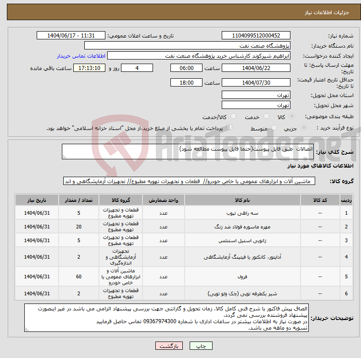
Task: Click the price validity date 1404/07/30
Action: [x=256, y=82]
